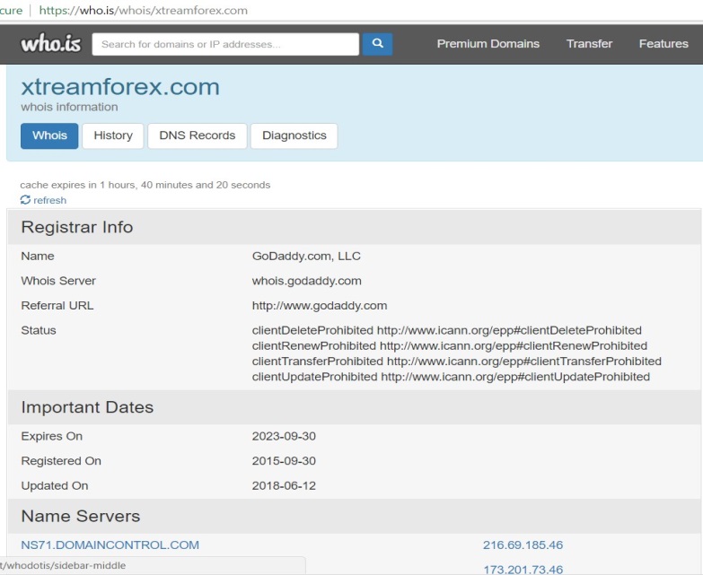The image size is (703, 575).
Task: Click the clientDeleteProhibited status line
Action: [446, 330]
